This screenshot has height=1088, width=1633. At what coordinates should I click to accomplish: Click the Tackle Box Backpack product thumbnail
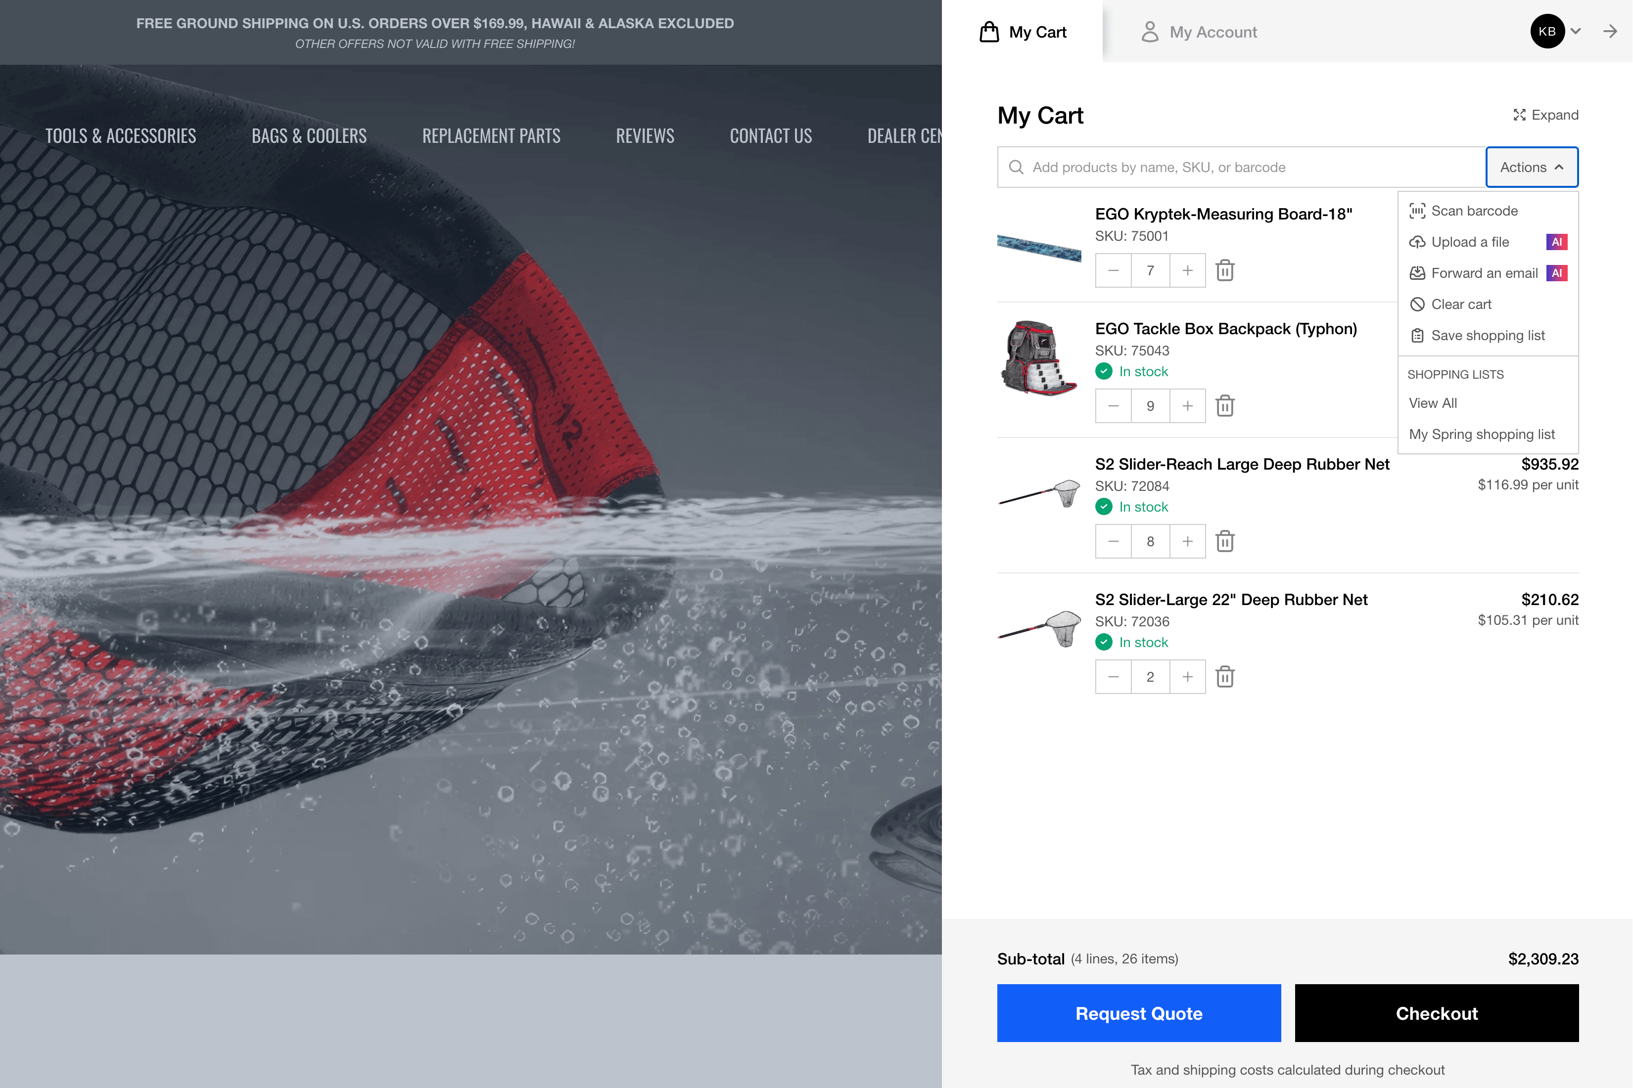tap(1039, 358)
